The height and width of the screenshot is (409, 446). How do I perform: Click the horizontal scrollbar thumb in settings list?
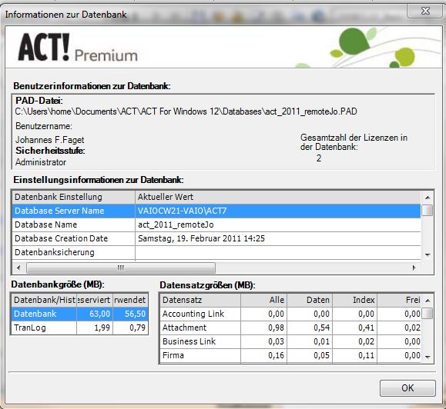pos(121,268)
